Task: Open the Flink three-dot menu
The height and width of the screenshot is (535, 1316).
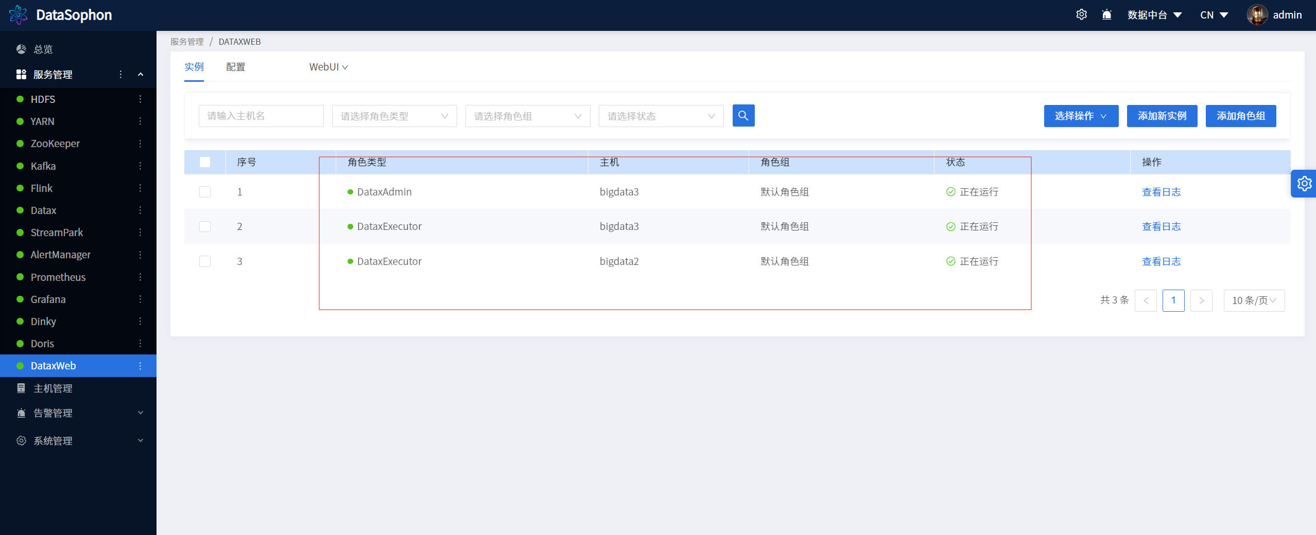Action: (140, 188)
